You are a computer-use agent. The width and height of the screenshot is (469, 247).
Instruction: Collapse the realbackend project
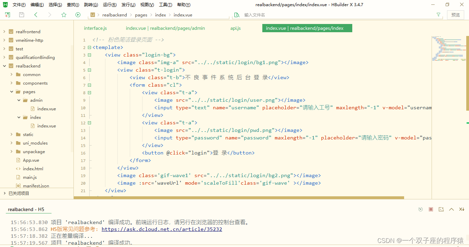click(x=4, y=66)
